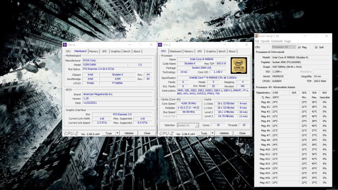Screen dimensions: 338x190
Task: Minimize the Mainboard CPU-Z window
Action: tap(130, 45)
